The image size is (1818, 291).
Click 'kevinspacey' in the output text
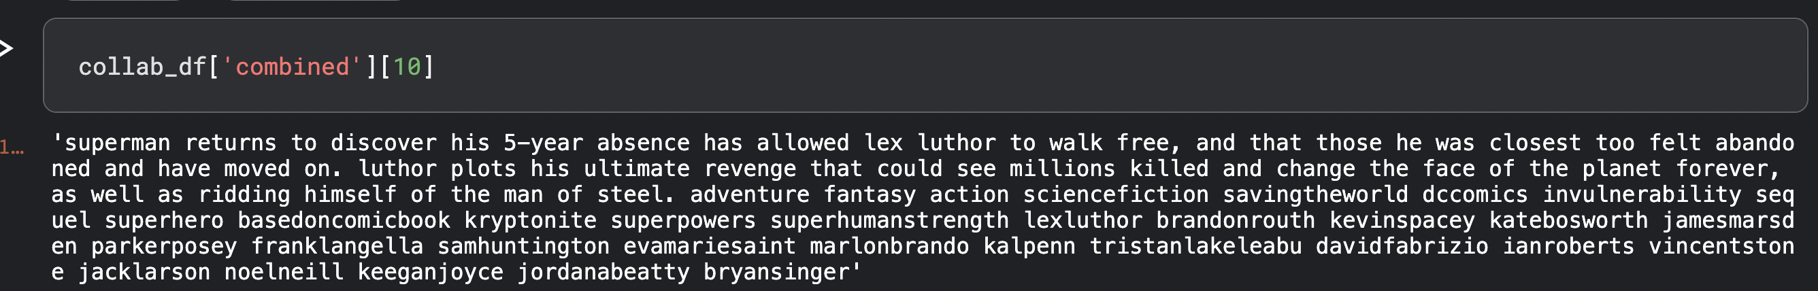[1402, 220]
